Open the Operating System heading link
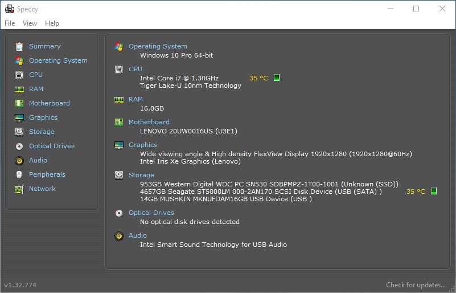The height and width of the screenshot is (293, 456). [158, 46]
